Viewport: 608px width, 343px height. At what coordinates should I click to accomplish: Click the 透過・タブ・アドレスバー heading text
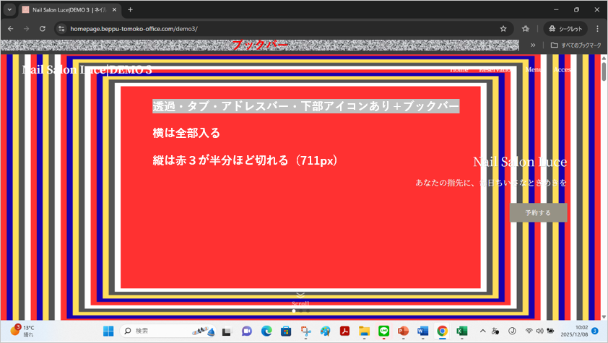pos(306,106)
